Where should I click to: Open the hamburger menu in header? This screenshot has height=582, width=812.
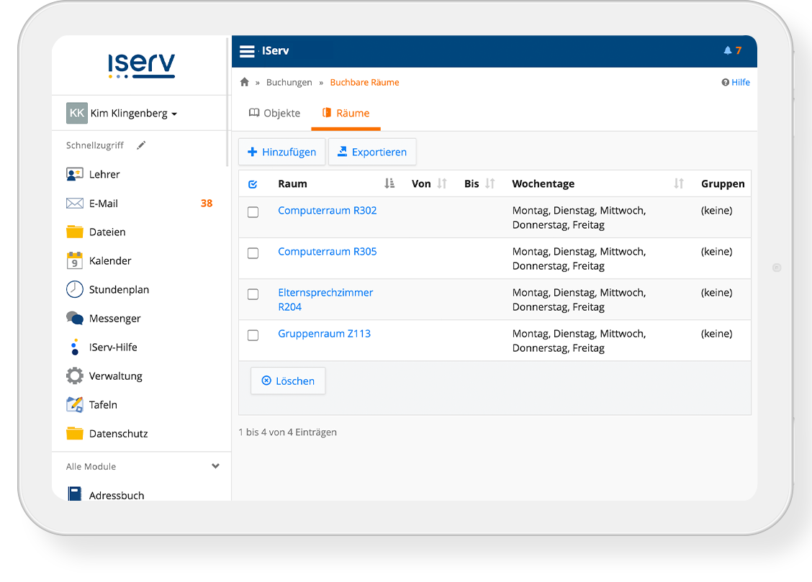click(247, 51)
